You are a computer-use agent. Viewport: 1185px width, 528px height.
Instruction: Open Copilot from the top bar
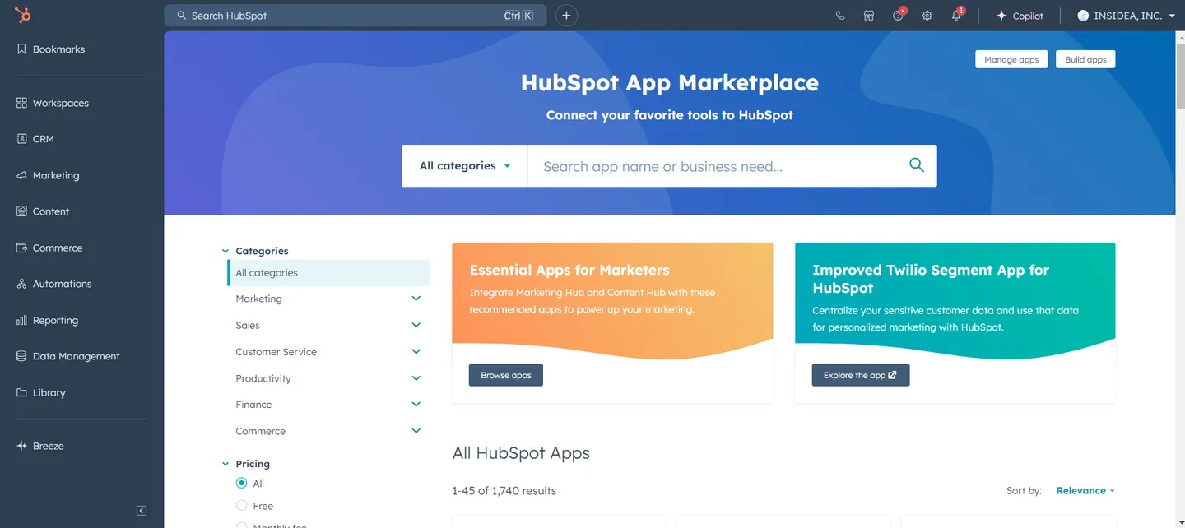pyautogui.click(x=1020, y=16)
